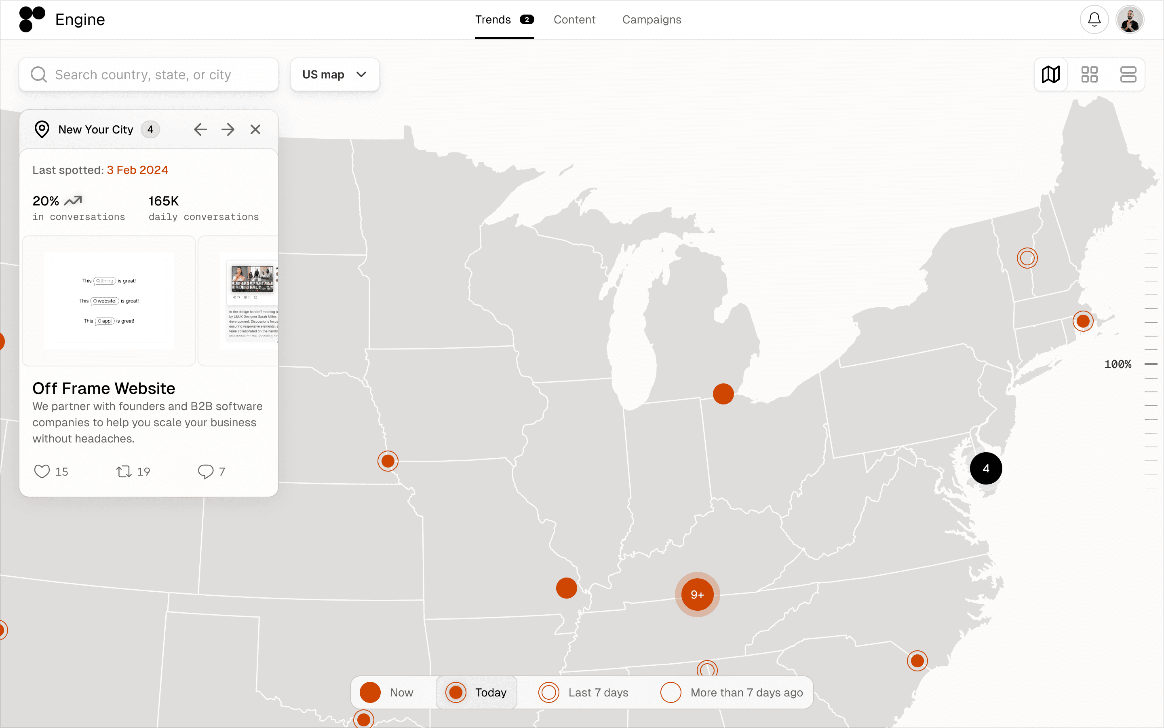Open the notifications bell
1164x728 pixels.
tap(1094, 20)
